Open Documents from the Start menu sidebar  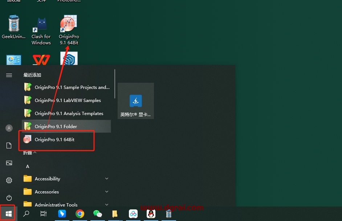point(9,146)
